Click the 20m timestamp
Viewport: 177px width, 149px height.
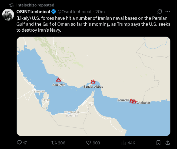100,12
